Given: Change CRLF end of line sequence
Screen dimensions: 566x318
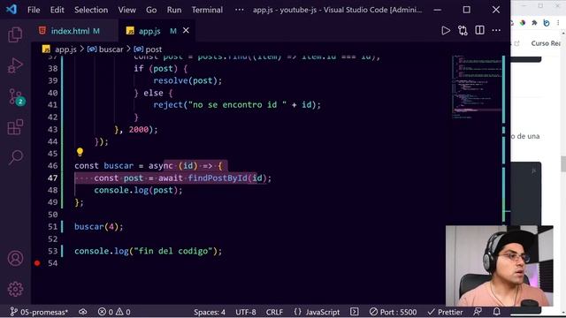Looking at the screenshot, I should [274, 312].
